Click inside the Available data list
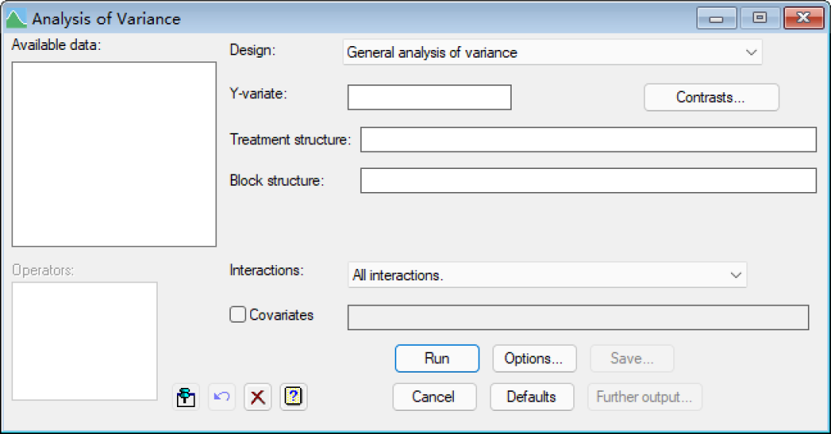The width and height of the screenshot is (831, 434). click(114, 154)
